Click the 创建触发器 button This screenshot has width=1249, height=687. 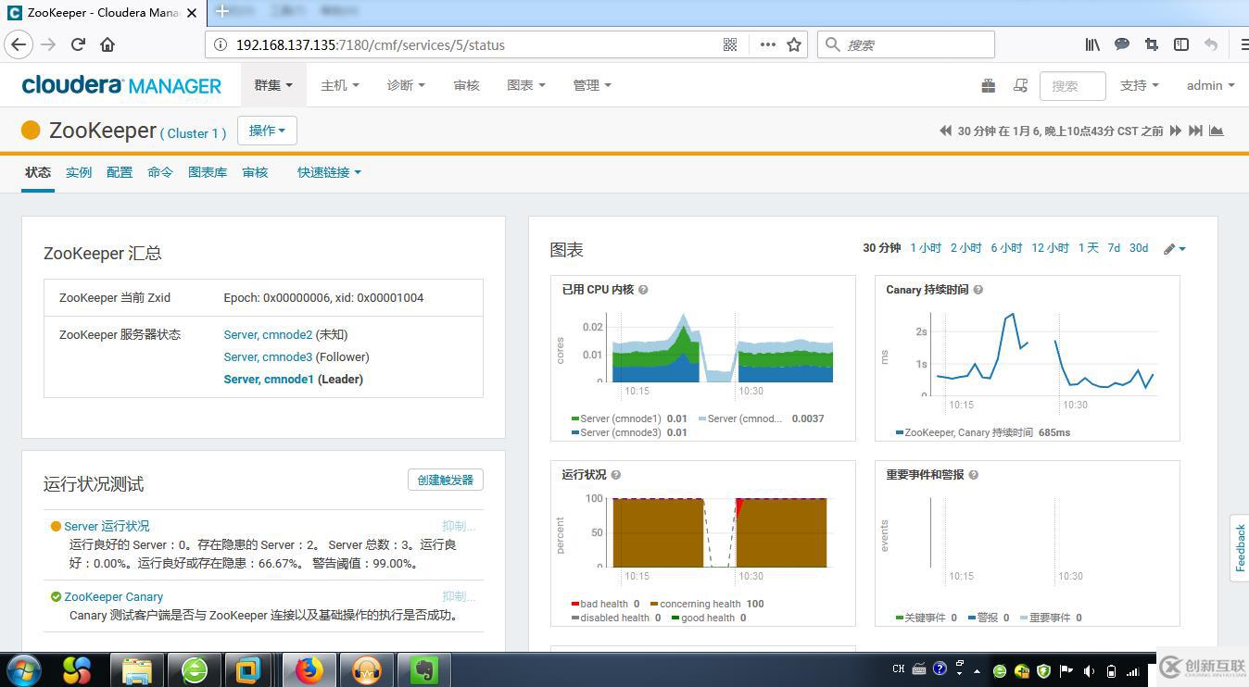pos(446,480)
